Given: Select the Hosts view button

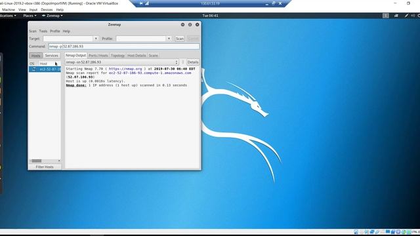Looking at the screenshot, I should pyautogui.click(x=35, y=55).
